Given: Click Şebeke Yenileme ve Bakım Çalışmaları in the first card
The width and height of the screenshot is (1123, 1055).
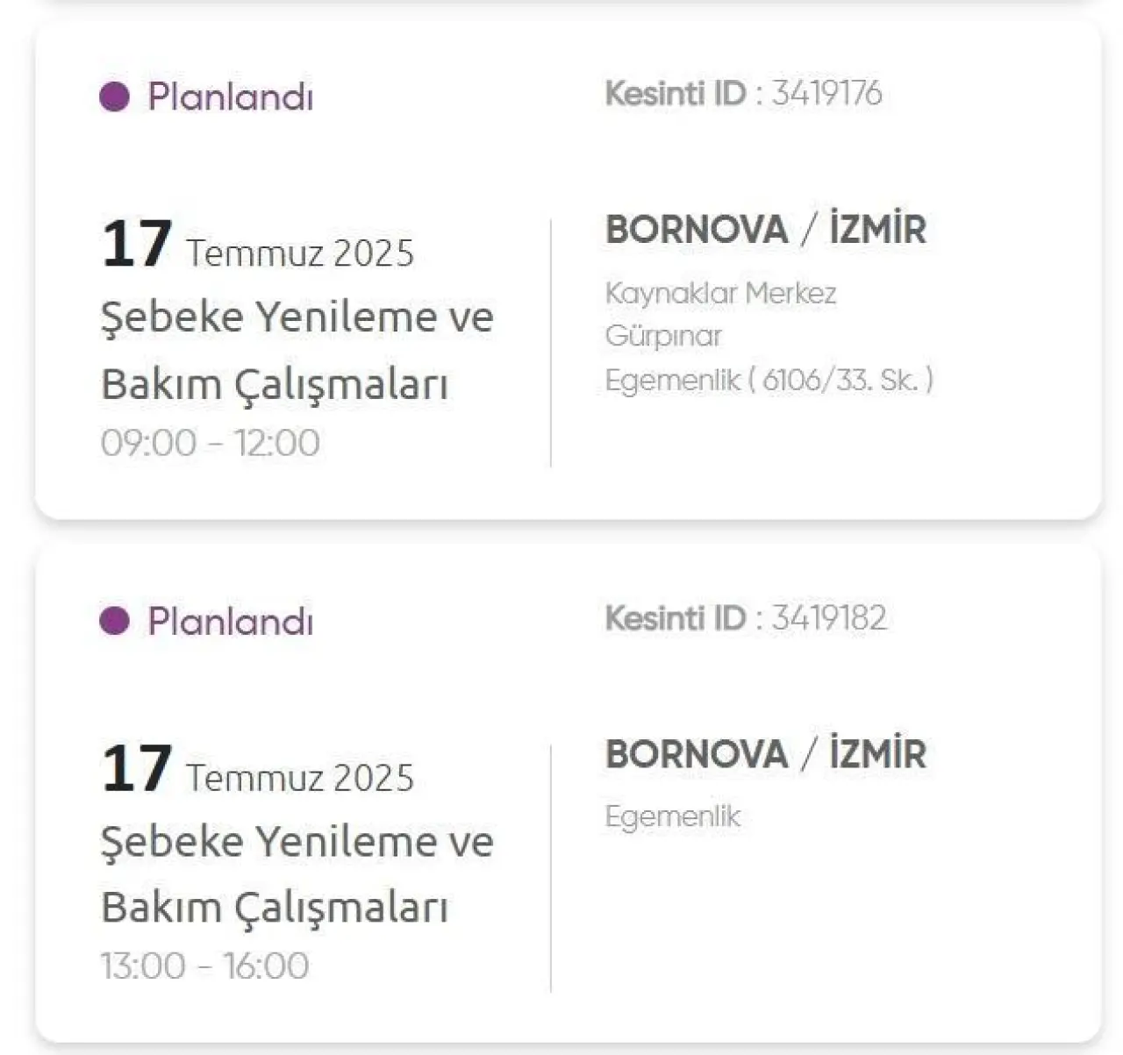Looking at the screenshot, I should click(x=297, y=351).
